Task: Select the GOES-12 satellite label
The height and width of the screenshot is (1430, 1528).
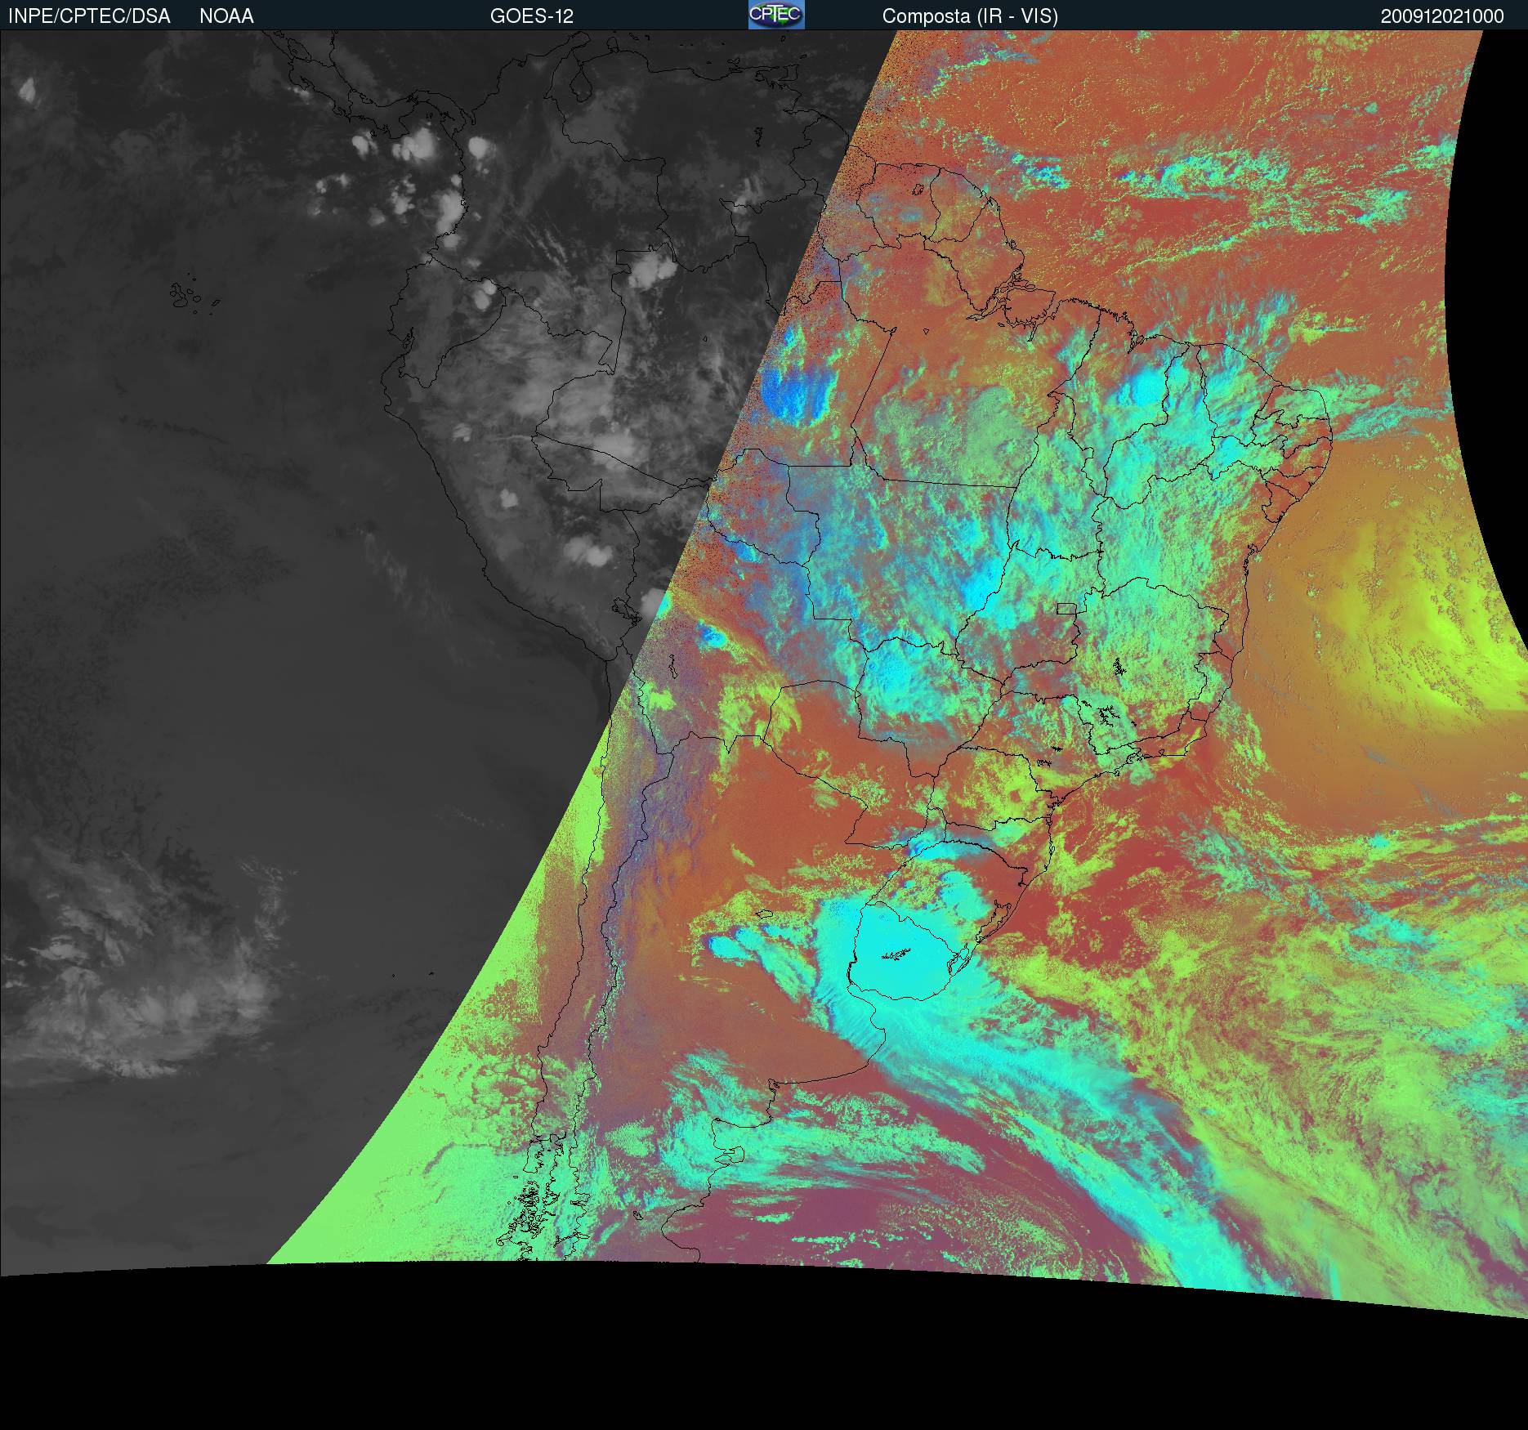Action: [532, 16]
